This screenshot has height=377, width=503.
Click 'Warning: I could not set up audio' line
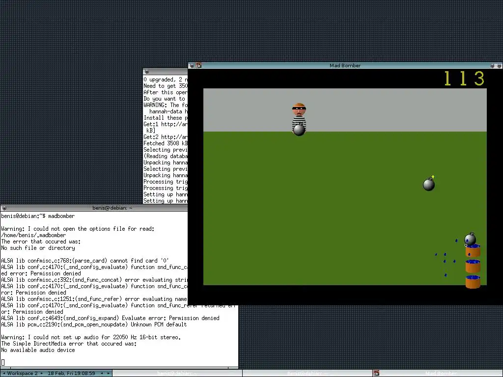click(91, 337)
